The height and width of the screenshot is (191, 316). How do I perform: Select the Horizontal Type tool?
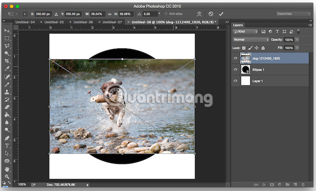point(7,146)
